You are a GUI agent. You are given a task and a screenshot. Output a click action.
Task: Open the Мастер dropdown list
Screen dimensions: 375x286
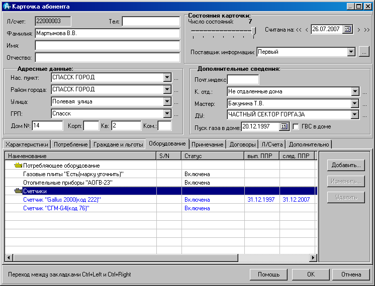click(x=355, y=104)
